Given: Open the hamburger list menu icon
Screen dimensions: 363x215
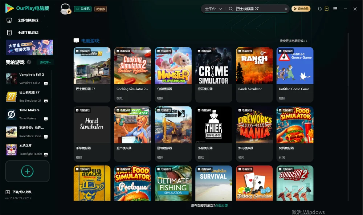Looking at the screenshot, I should point(335,9).
